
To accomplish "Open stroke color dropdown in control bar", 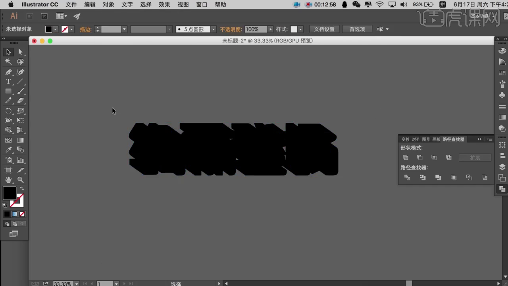I will (x=71, y=29).
